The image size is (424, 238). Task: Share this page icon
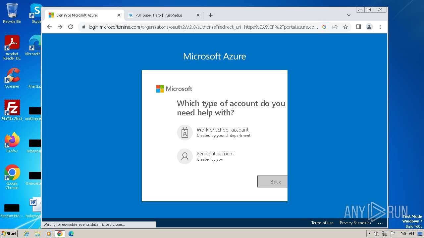335,27
